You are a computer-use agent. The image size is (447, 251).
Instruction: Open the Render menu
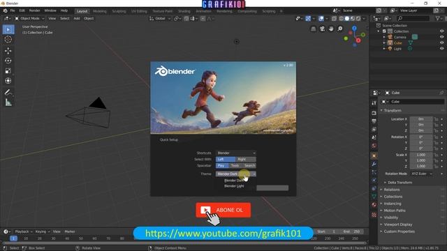[x=34, y=10]
